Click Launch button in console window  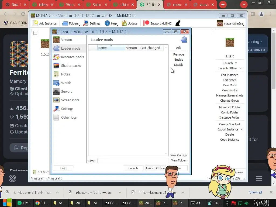coord(133,168)
